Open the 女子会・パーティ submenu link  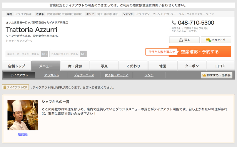pos(116,75)
